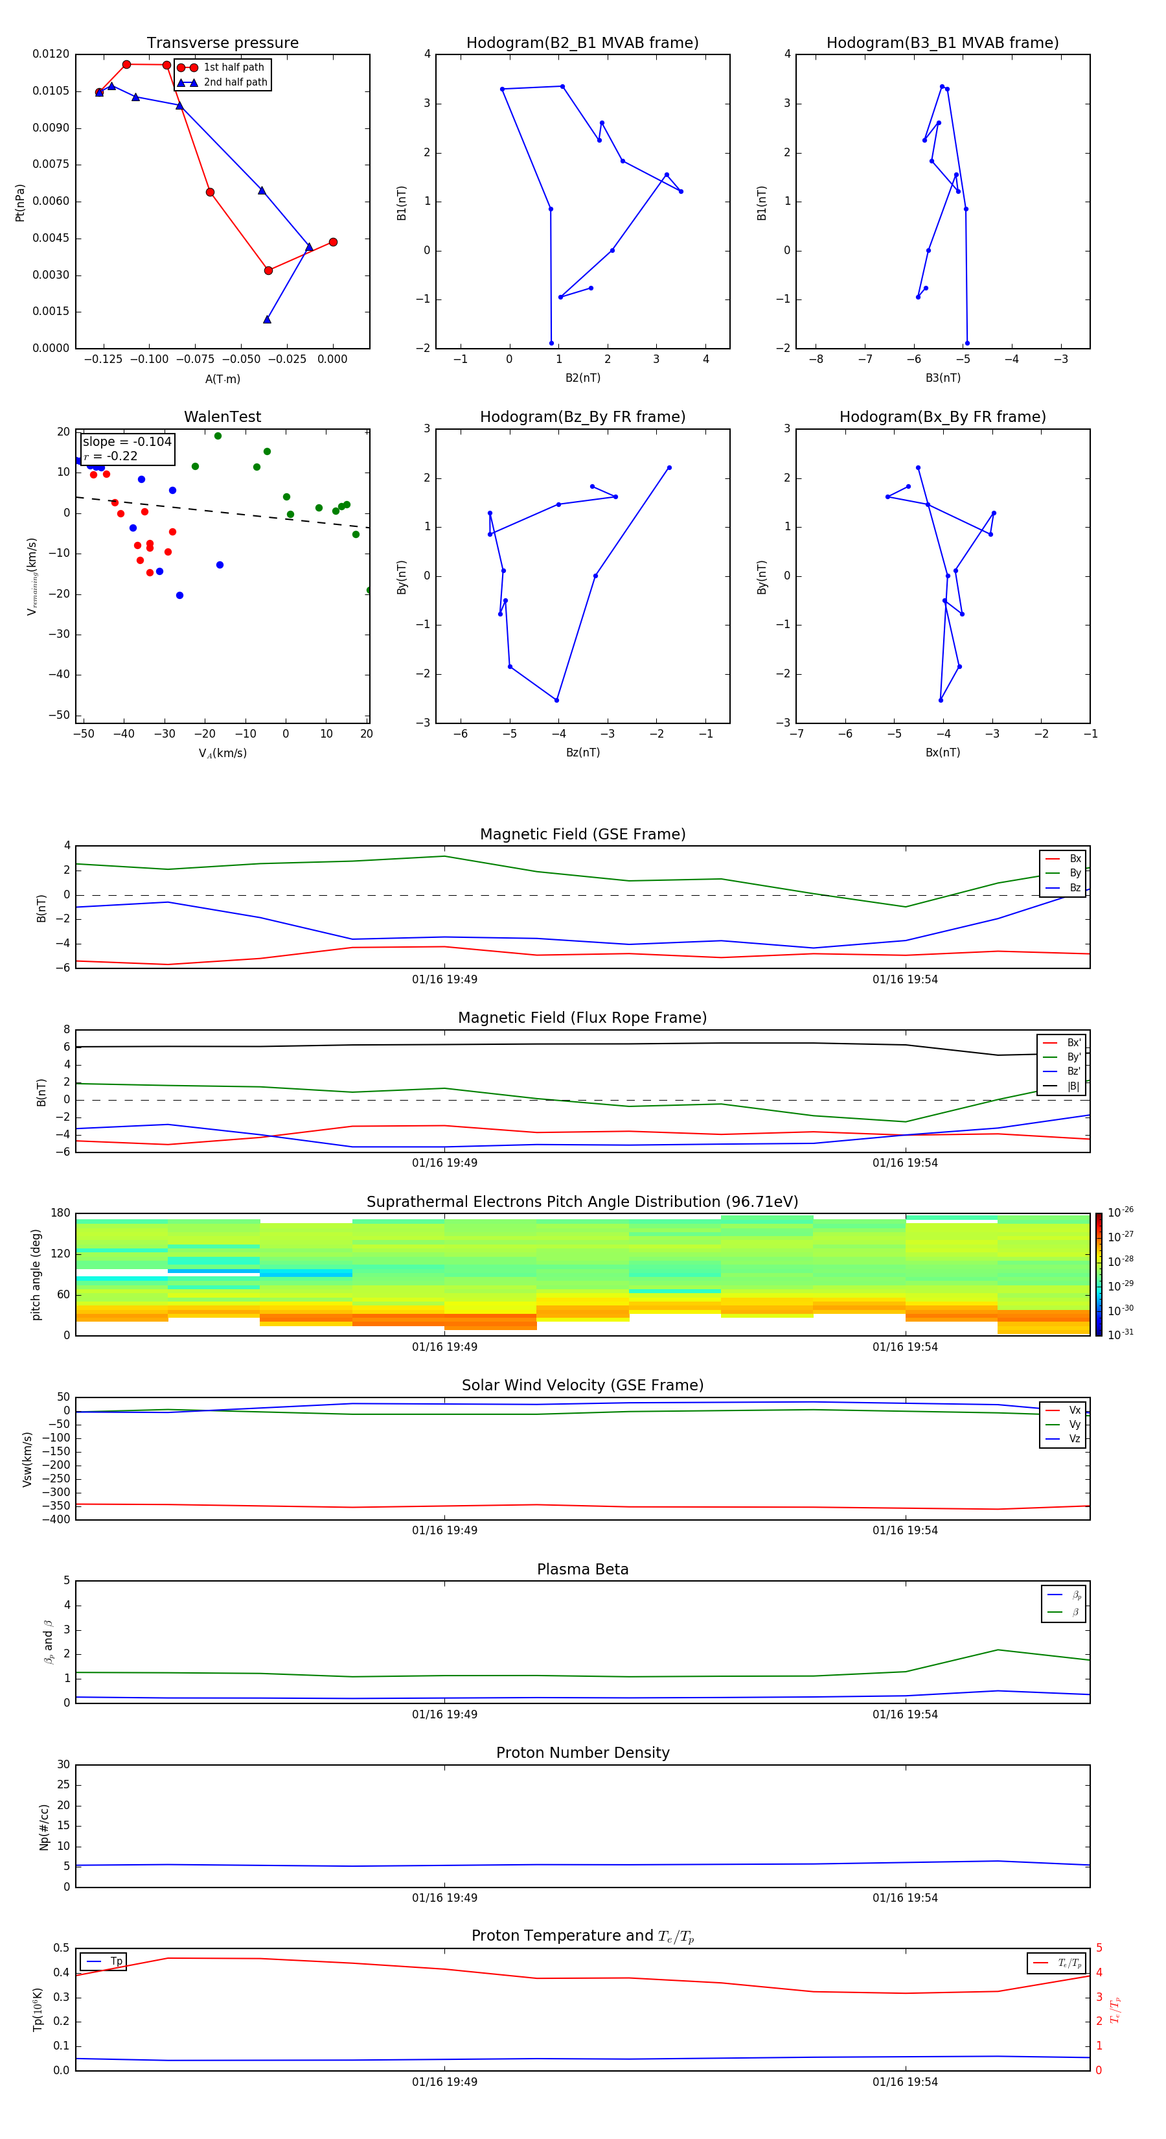Click 'Bx' in GSE magnetic field legend
The image size is (1166, 2139).
(x=1064, y=859)
